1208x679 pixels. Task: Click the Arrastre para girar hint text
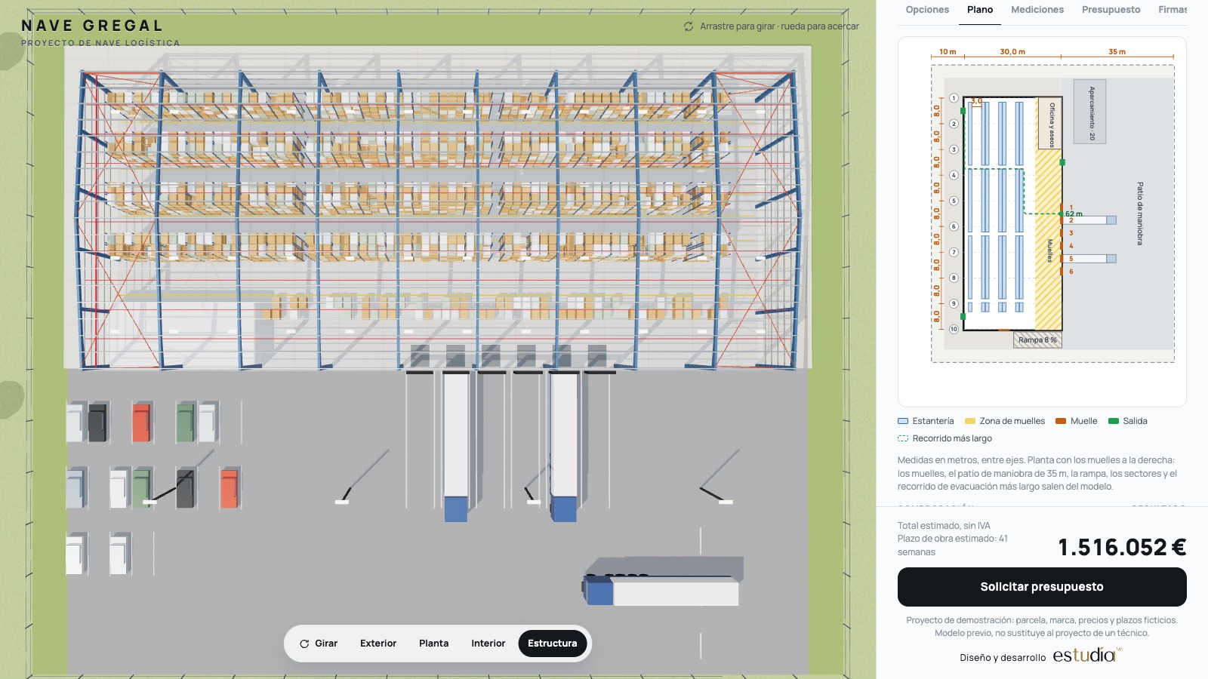pyautogui.click(x=779, y=26)
